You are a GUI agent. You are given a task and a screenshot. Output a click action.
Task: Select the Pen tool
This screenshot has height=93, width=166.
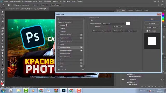coord(2,59)
